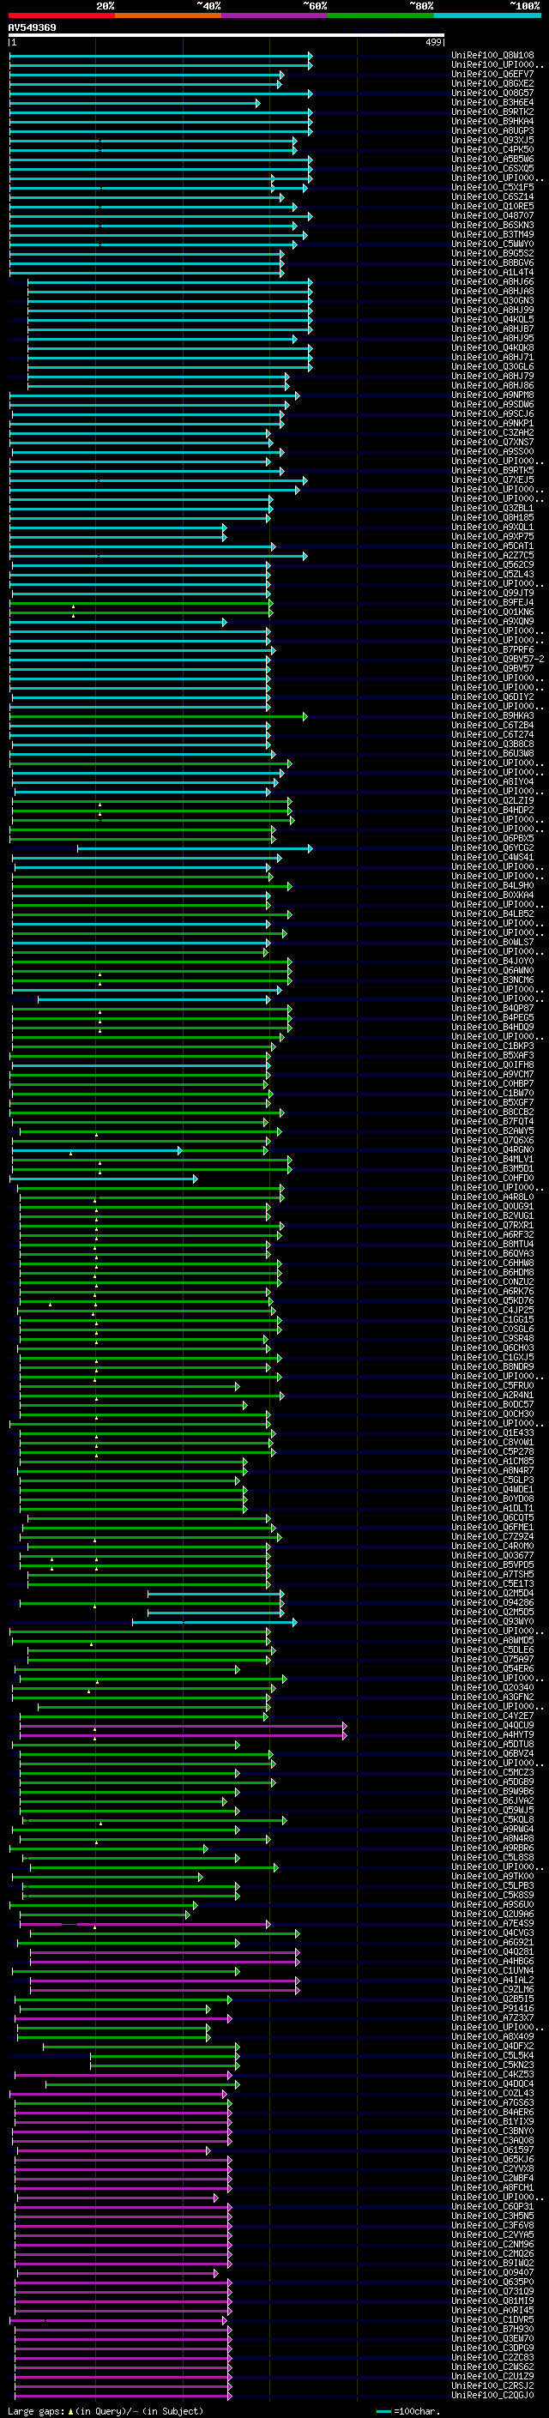Select the query name AV549369
The image size is (549, 2418).
[32, 27]
